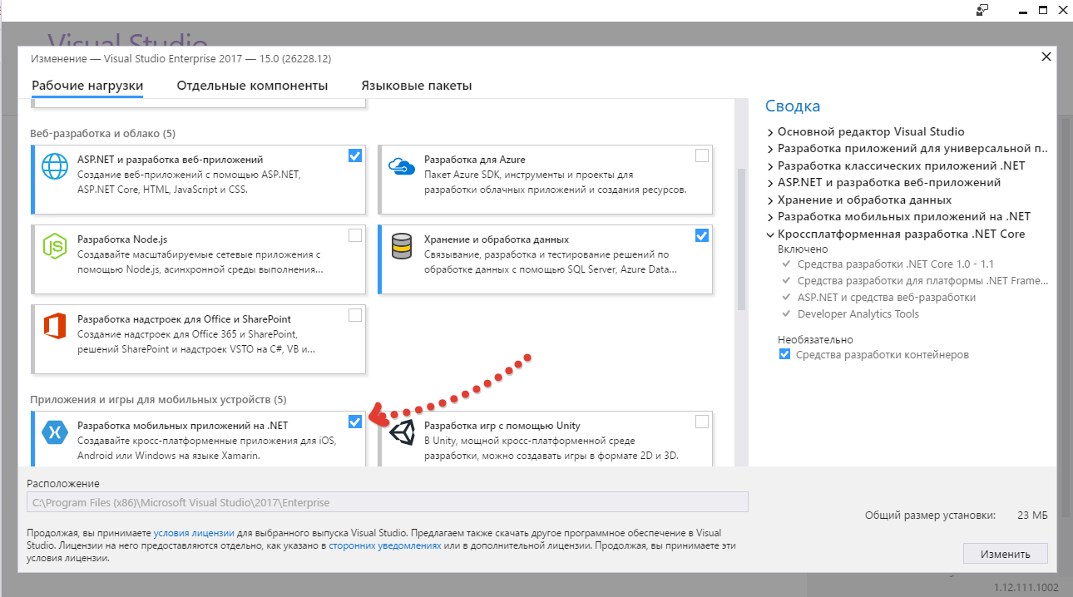The height and width of the screenshot is (597, 1073).
Task: Enable the Azure development workload checkbox
Action: point(702,155)
